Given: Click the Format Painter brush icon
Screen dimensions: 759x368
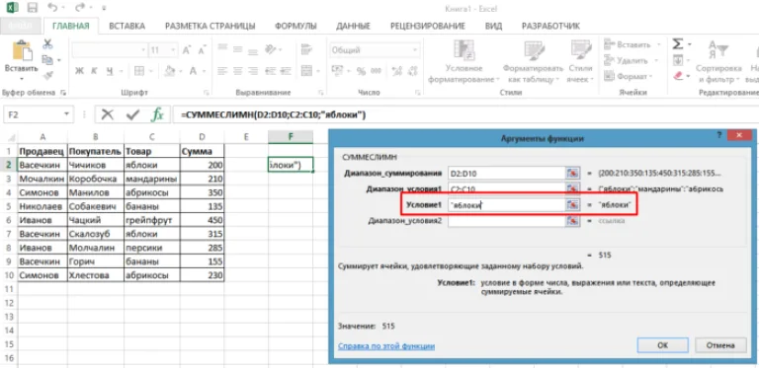Looking at the screenshot, I should point(47,75).
